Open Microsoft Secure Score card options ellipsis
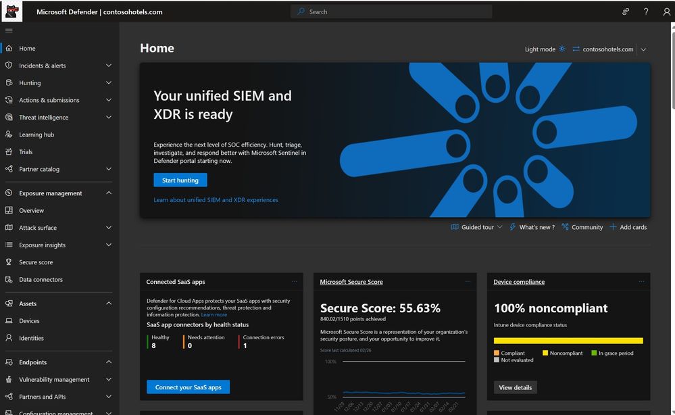Screen dimensions: 675x415 pos(468,282)
